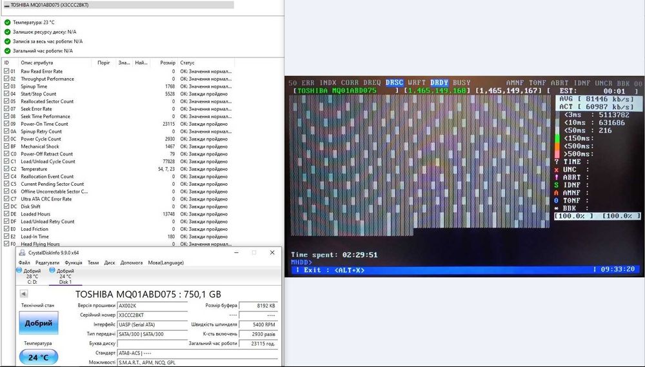This screenshot has width=645, height=367.
Task: Open the Мова(Language) menu
Action: point(166,263)
